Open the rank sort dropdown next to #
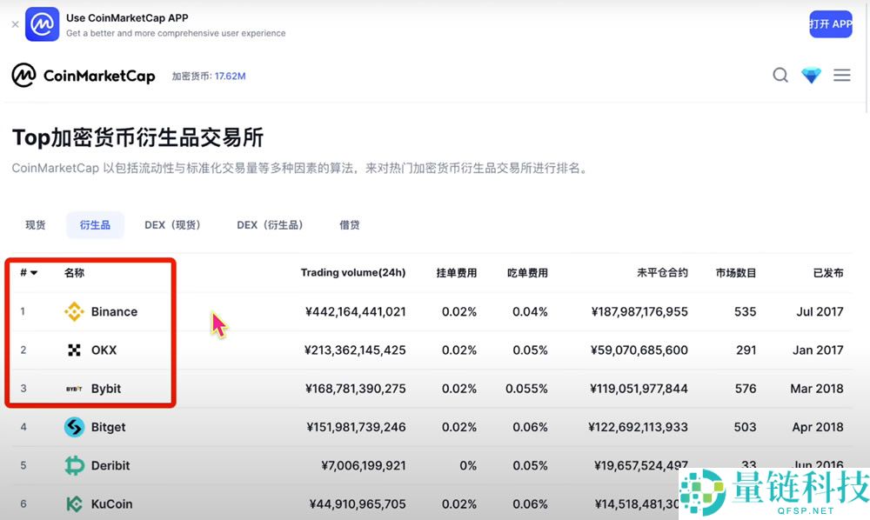 (27, 272)
